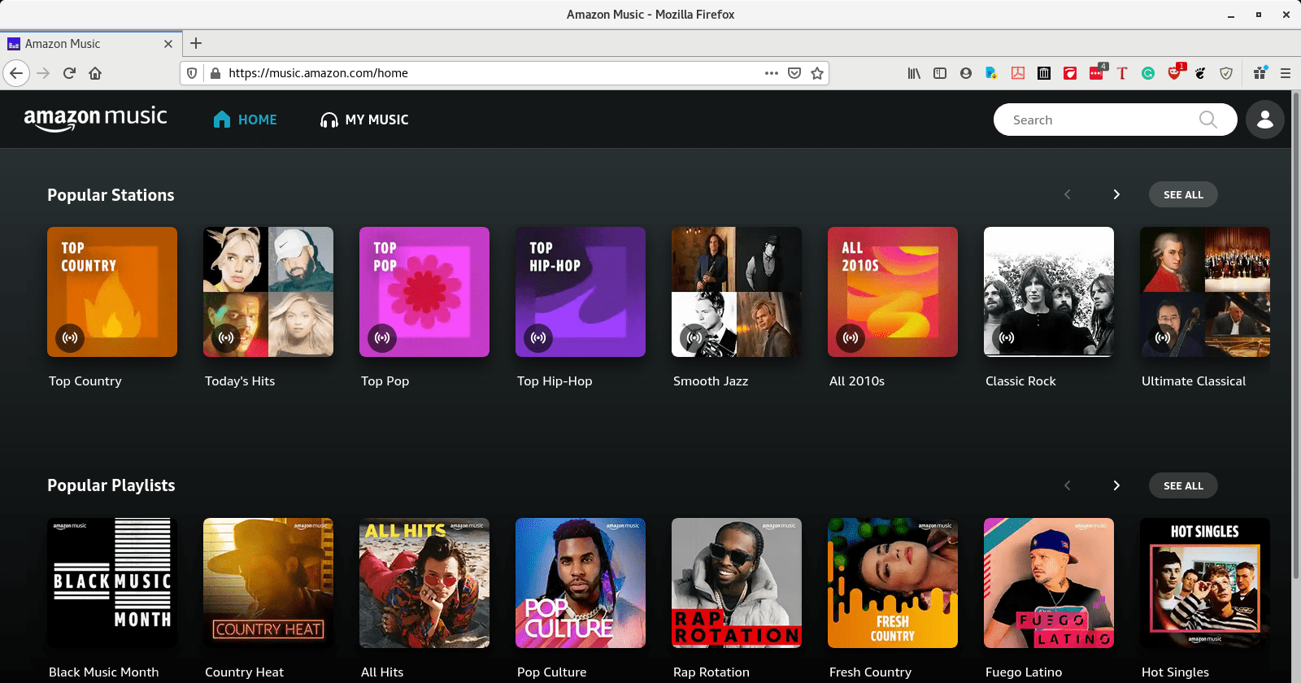Viewport: 1301px width, 683px height.
Task: Click the search magnifier icon
Action: (x=1208, y=120)
